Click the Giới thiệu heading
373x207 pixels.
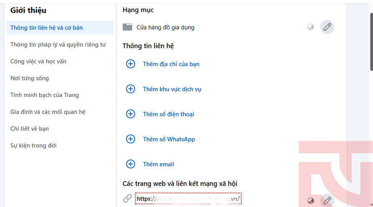[x=28, y=10]
